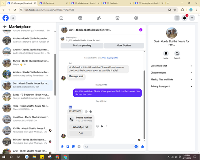
Task: Expand Chat members section
Action: pyautogui.click(x=172, y=73)
